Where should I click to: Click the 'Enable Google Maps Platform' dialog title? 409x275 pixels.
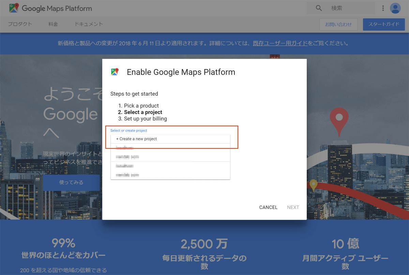click(181, 72)
